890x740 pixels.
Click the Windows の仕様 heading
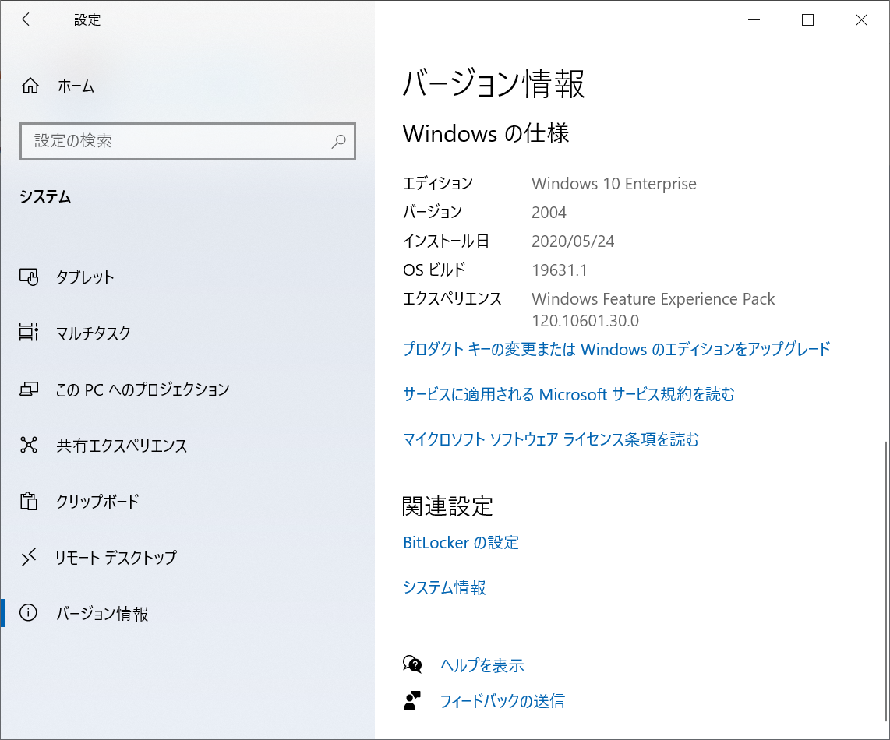[x=486, y=133]
